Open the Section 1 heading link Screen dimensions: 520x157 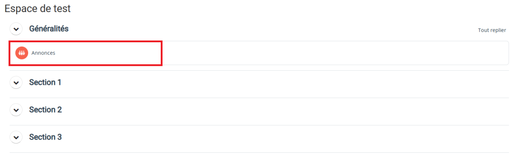[45, 82]
